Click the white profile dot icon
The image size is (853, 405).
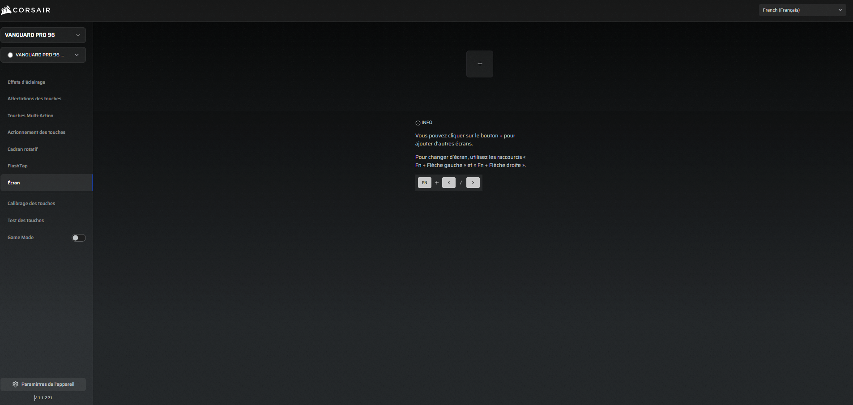pos(10,55)
